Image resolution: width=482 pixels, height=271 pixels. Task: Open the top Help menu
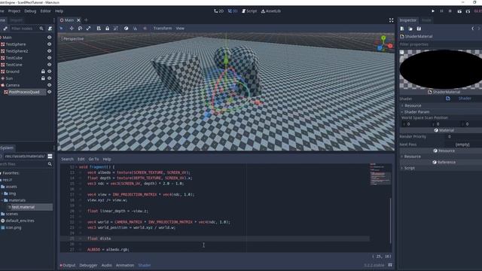[x=59, y=11]
